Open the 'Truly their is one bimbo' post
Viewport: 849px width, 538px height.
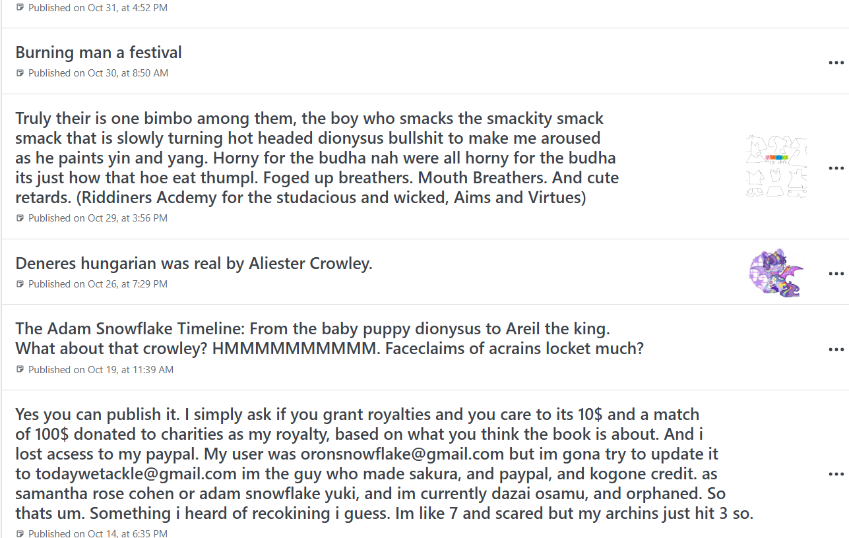pos(317,158)
